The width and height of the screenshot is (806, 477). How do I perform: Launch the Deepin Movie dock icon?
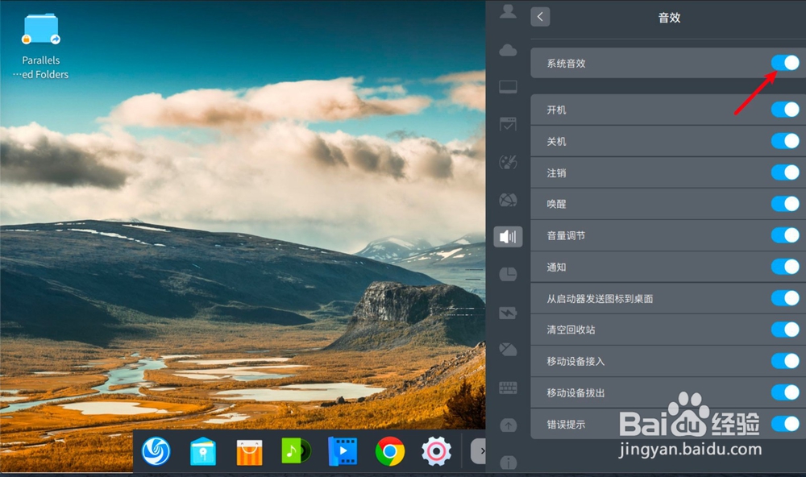tap(343, 451)
